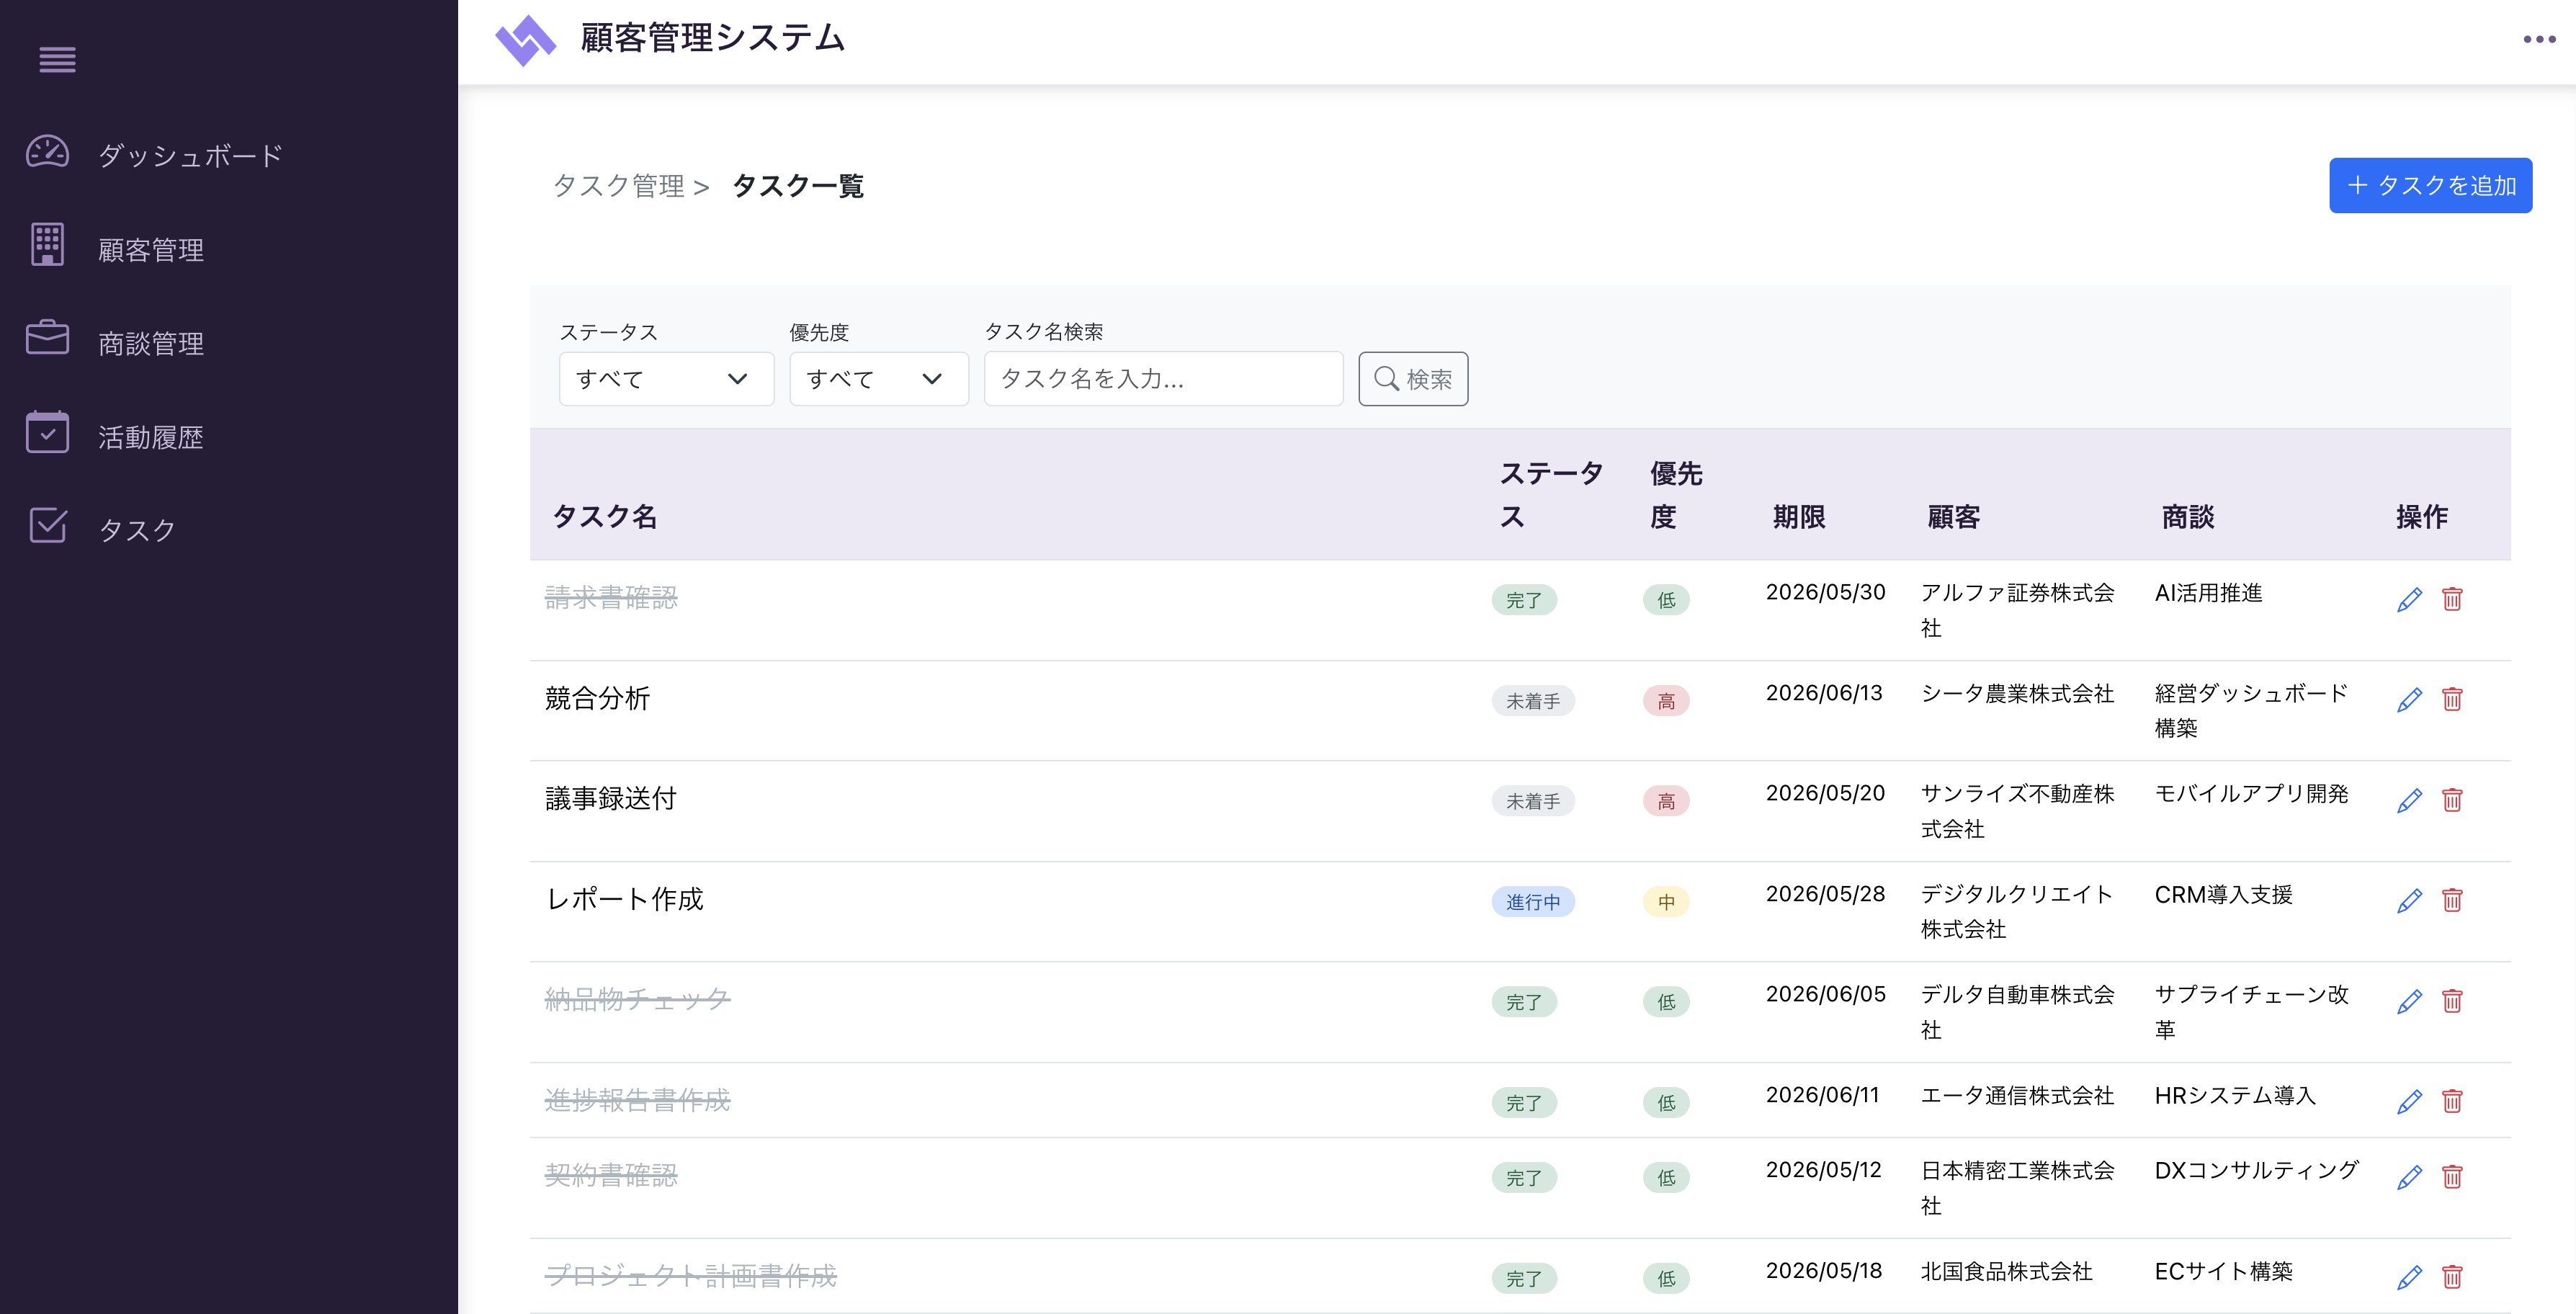The width and height of the screenshot is (2576, 1314).
Task: Click the struck-through 納品物チェック task name
Action: pyautogui.click(x=637, y=999)
